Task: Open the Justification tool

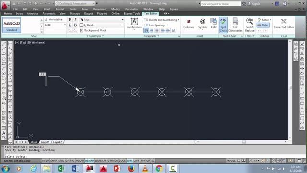Action: (x=134, y=24)
